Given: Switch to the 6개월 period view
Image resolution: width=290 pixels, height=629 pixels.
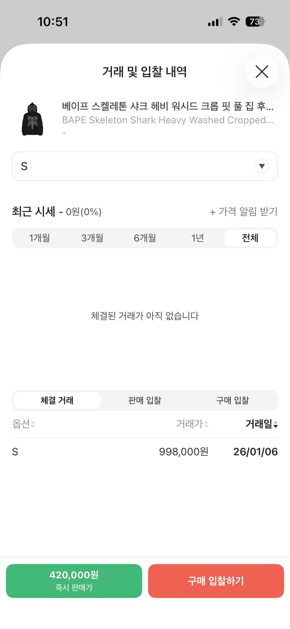Looking at the screenshot, I should click(145, 238).
